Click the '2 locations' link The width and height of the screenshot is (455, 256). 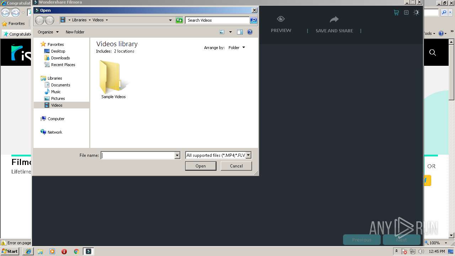click(124, 51)
